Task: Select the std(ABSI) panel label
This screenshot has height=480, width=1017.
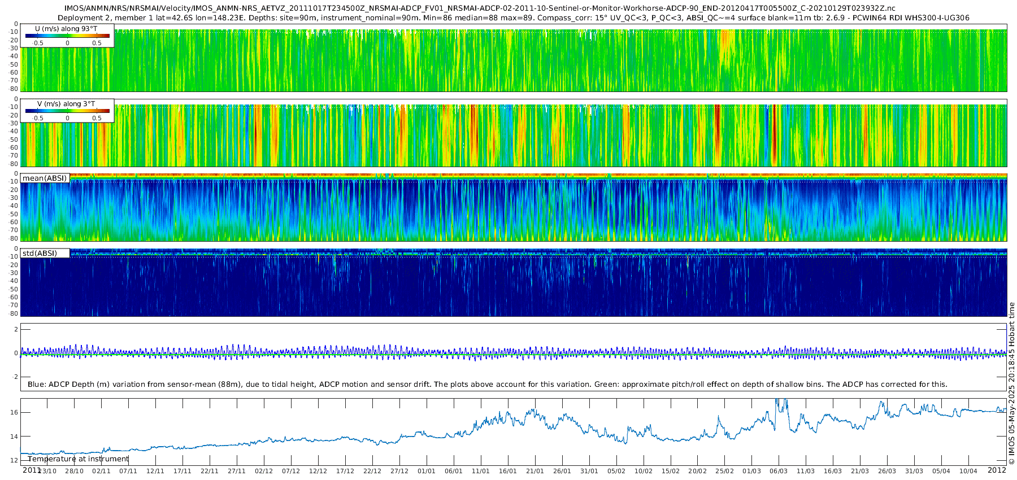Action: tap(40, 254)
